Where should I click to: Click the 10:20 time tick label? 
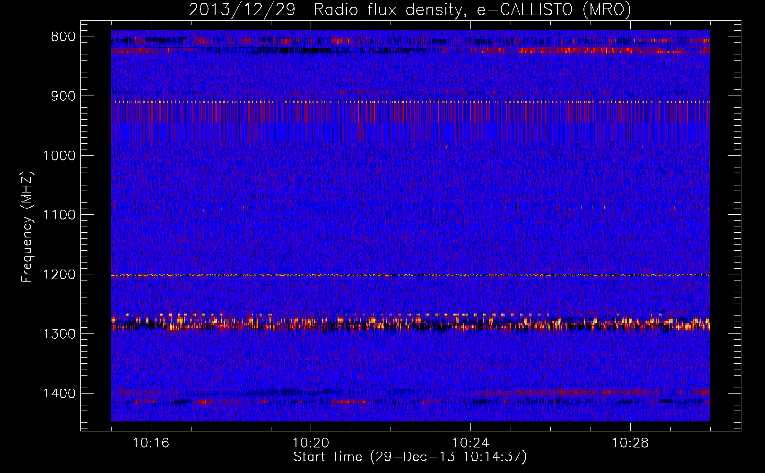(311, 443)
